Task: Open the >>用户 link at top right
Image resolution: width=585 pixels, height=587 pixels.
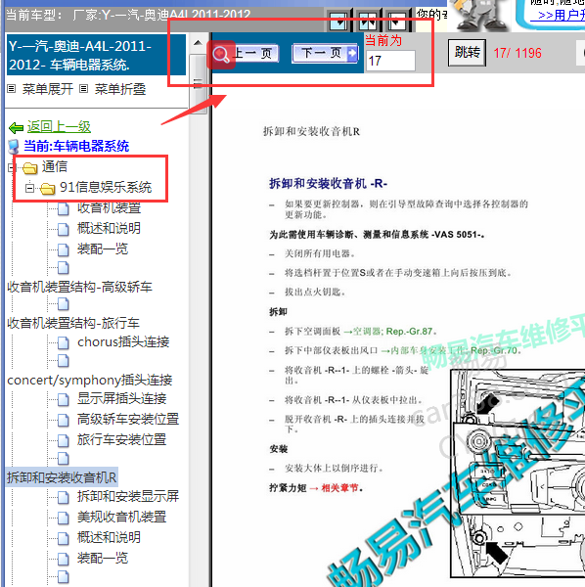Action: coord(558,15)
